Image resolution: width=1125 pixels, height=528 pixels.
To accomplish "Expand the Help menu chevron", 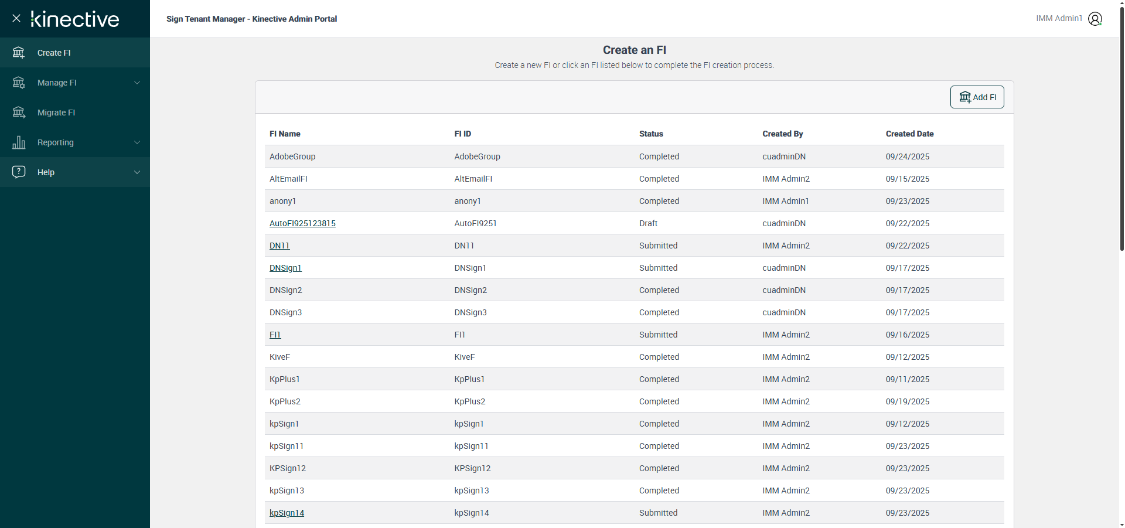I will (x=137, y=172).
